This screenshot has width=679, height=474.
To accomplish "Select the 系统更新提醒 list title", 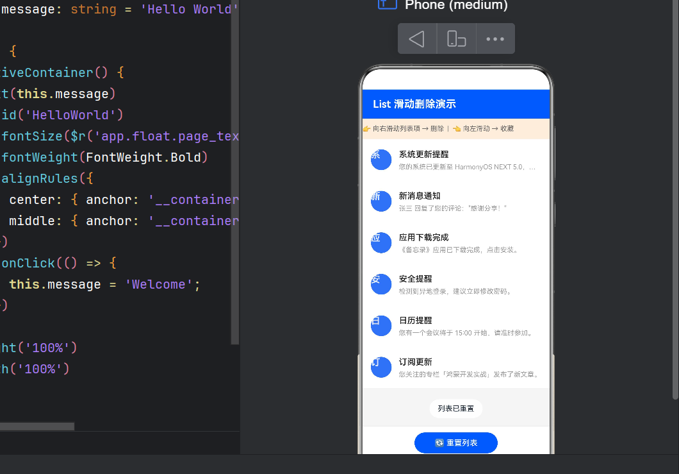I will [423, 155].
